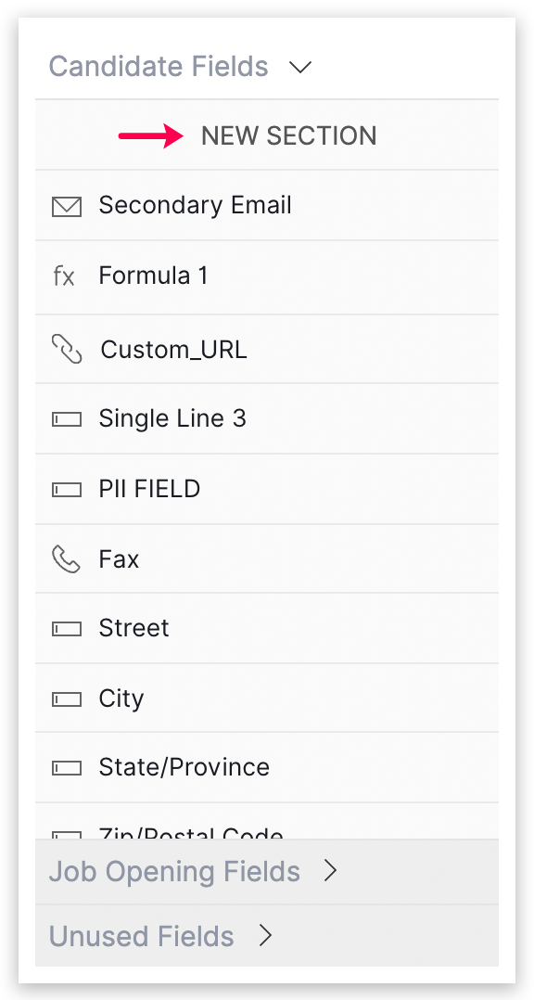Click the text box icon beside Single Line 3
This screenshot has height=1000, width=534.
pos(66,419)
